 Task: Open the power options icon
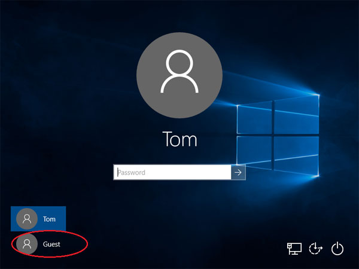pyautogui.click(x=337, y=249)
